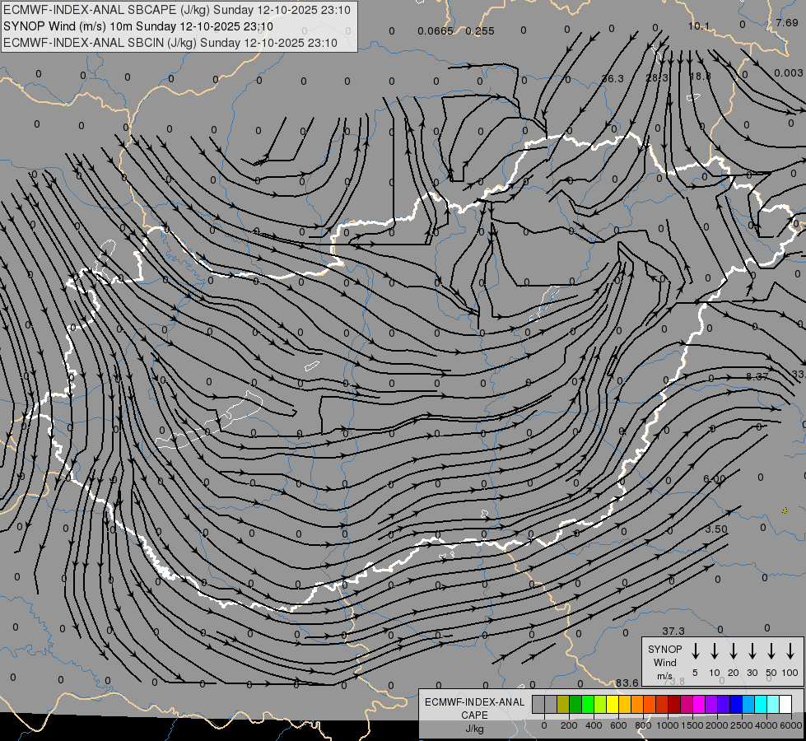Click the 30 m/s wind arrow in legend
This screenshot has width=806, height=741.
pos(752,651)
